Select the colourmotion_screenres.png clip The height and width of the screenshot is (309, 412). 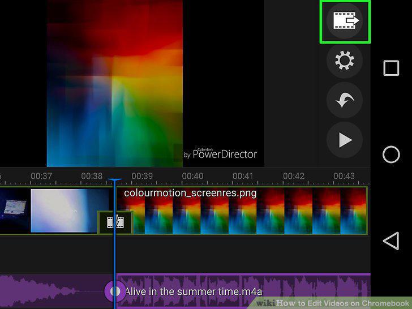[242, 211]
